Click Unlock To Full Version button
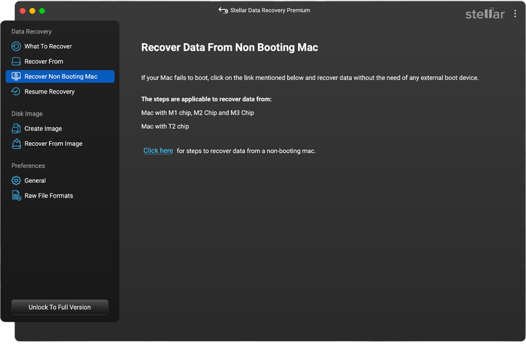Screen dimensions: 526x351 60,307
